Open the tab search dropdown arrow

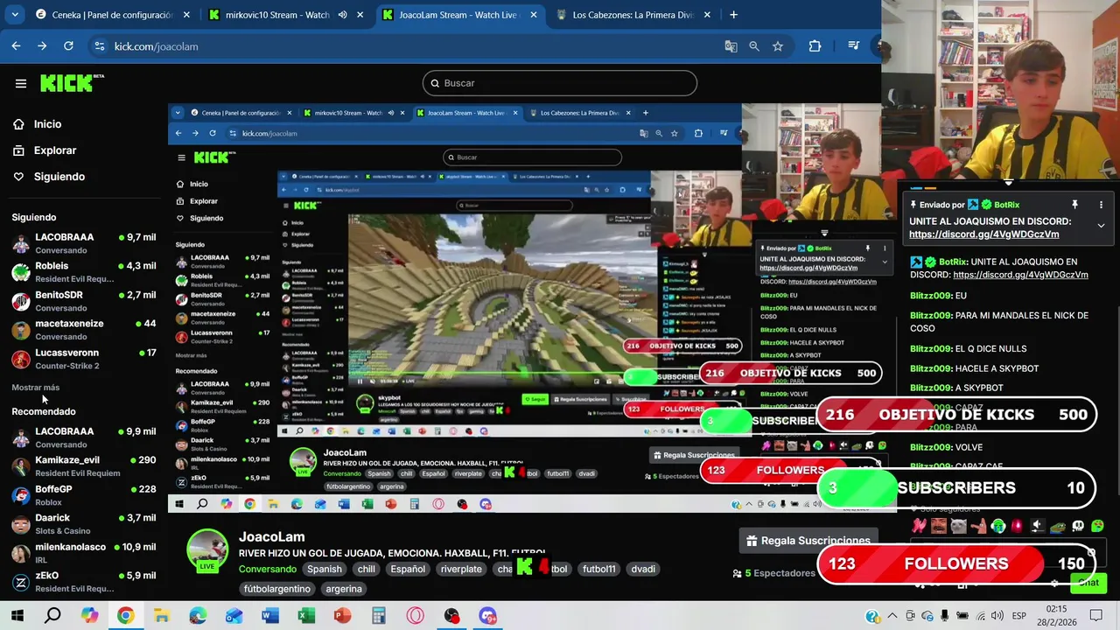(x=15, y=15)
